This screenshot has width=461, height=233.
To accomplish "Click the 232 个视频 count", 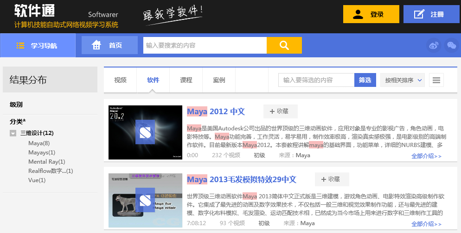I will click(x=226, y=155).
